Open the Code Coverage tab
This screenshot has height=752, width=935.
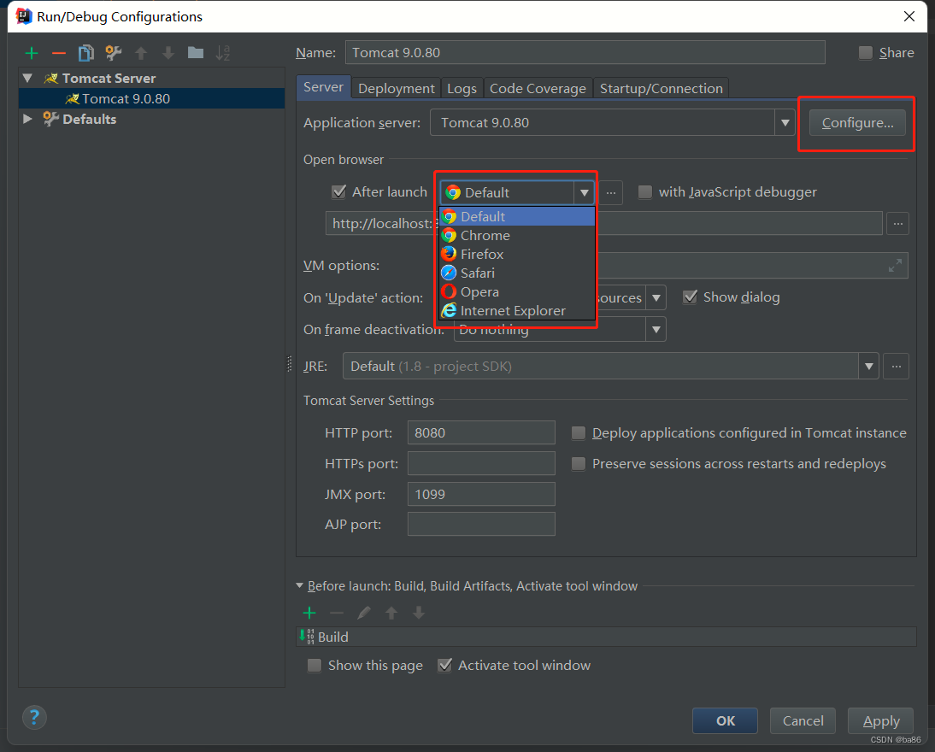click(x=538, y=88)
